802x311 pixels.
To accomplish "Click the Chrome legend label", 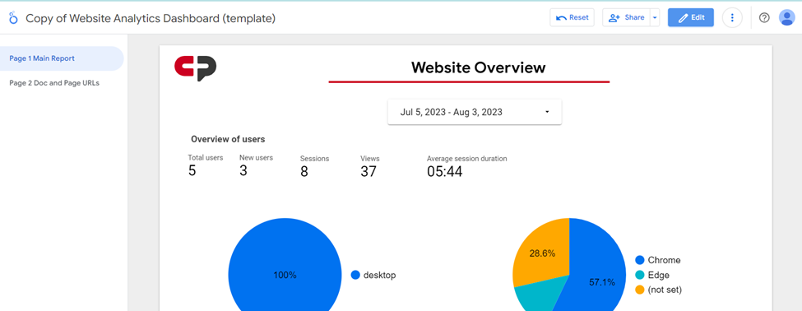I will (664, 260).
